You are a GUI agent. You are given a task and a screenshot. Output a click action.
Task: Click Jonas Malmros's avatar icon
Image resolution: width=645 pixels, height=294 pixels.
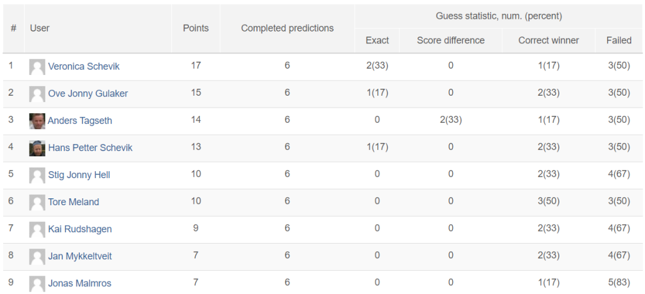37,284
